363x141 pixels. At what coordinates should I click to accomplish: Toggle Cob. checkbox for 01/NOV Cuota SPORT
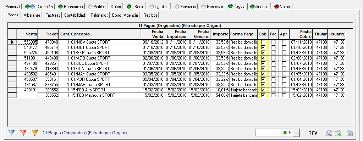(263, 42)
